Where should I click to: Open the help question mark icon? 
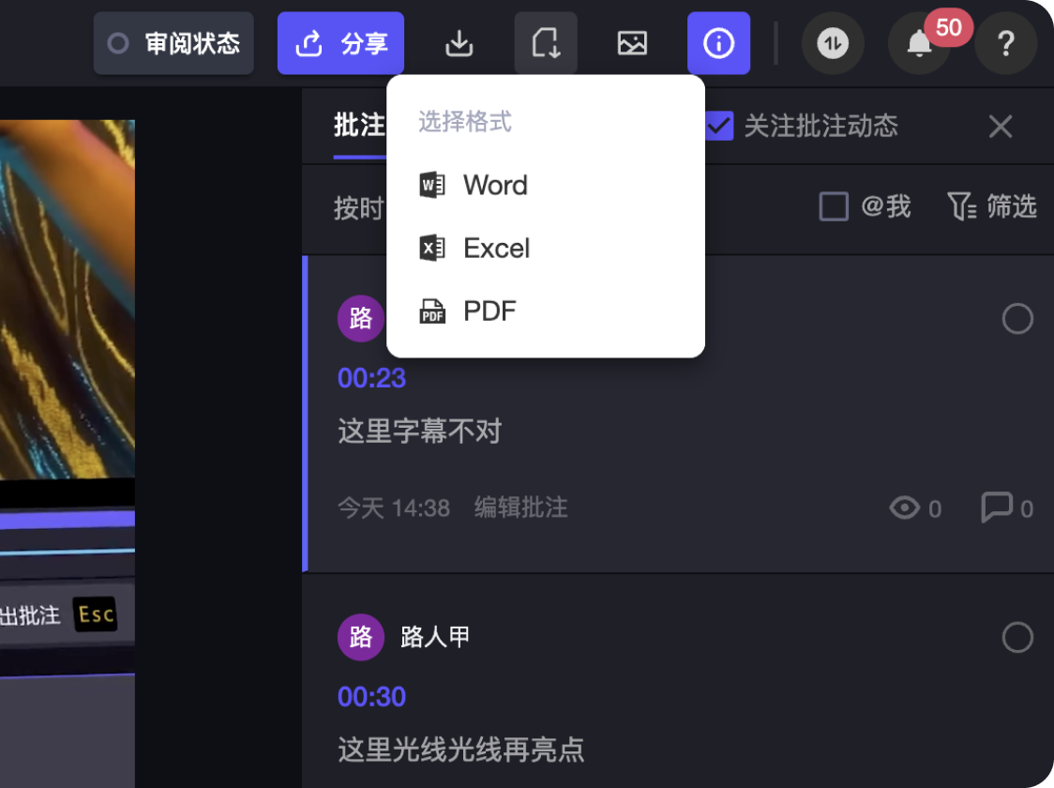pos(1006,44)
